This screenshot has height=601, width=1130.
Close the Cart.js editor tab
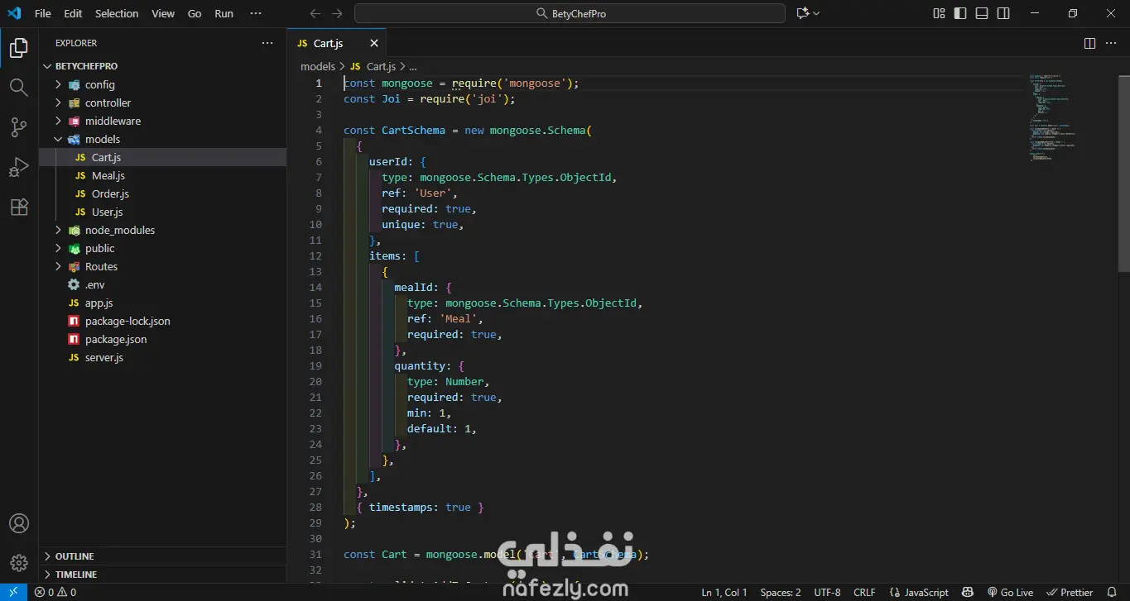(x=374, y=43)
